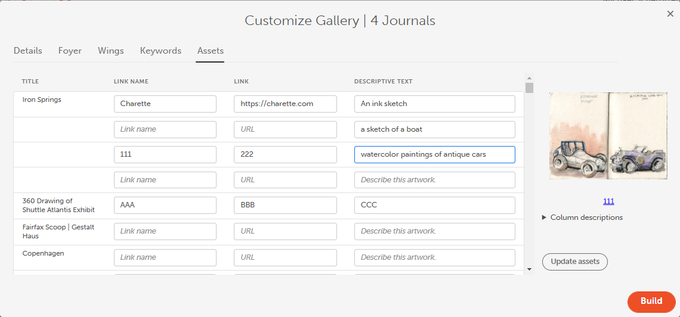
Task: Edit the 'watercolor paintings of antique cars' field
Action: coord(434,154)
